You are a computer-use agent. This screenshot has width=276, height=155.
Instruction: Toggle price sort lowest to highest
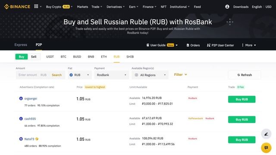coord(95,87)
